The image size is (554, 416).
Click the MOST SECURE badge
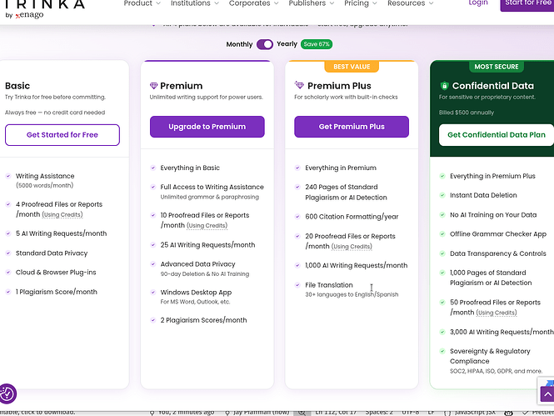click(497, 67)
